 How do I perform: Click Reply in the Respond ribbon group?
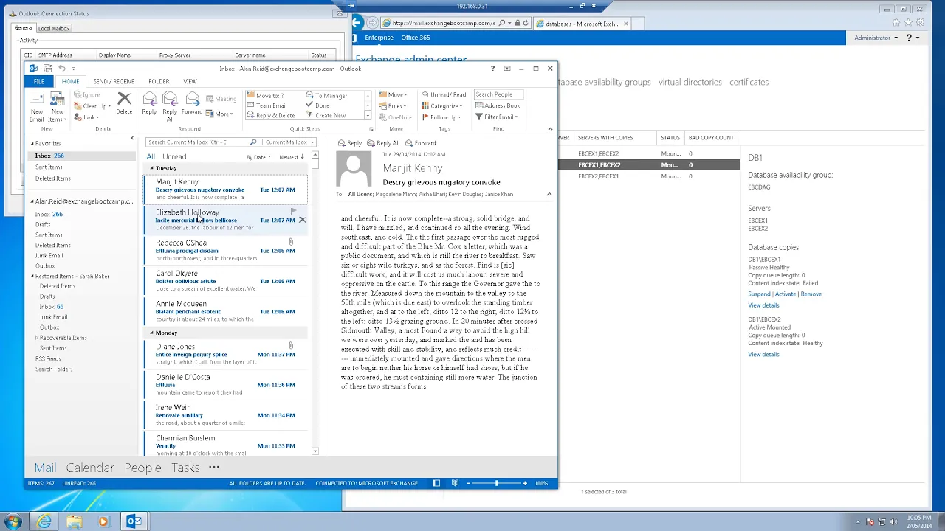pos(149,103)
